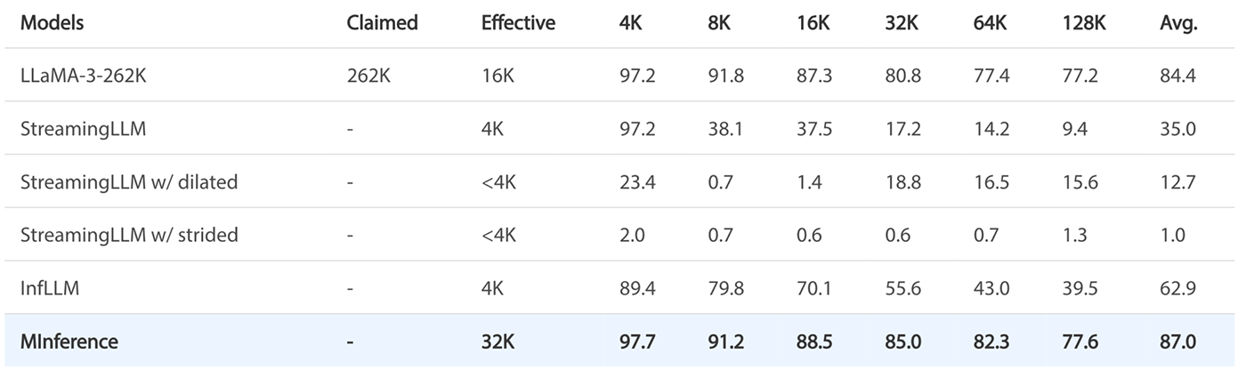Click the 38.1 score cell
This screenshot has width=1246, height=378.
725,130
